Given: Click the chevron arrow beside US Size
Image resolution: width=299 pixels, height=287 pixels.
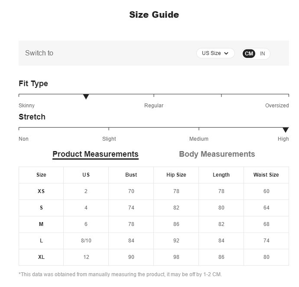Looking at the screenshot, I should point(226,54).
